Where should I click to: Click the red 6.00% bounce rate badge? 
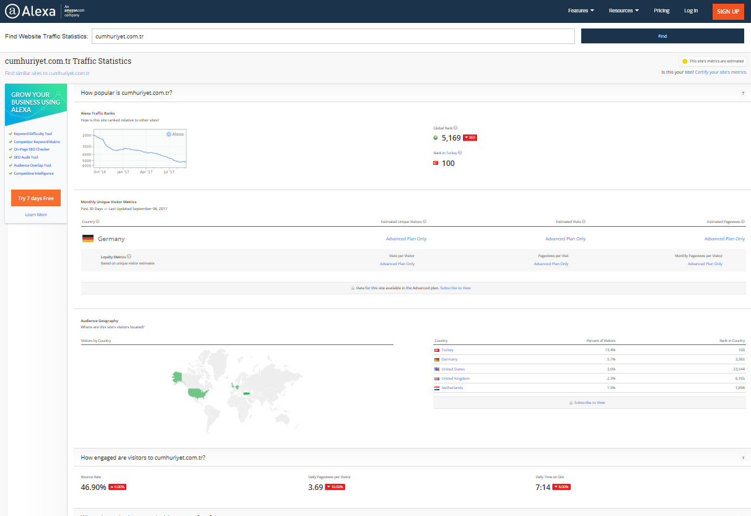click(118, 487)
